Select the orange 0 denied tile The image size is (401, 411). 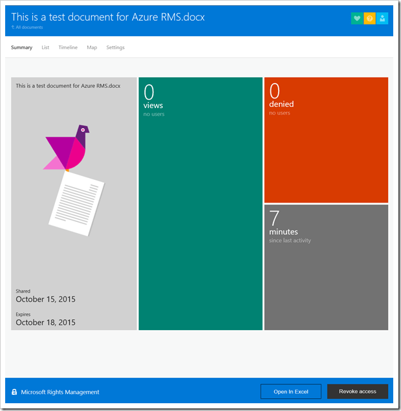coord(326,140)
